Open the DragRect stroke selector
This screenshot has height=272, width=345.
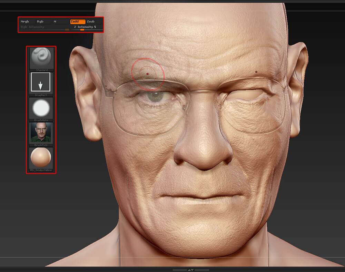tap(41, 84)
